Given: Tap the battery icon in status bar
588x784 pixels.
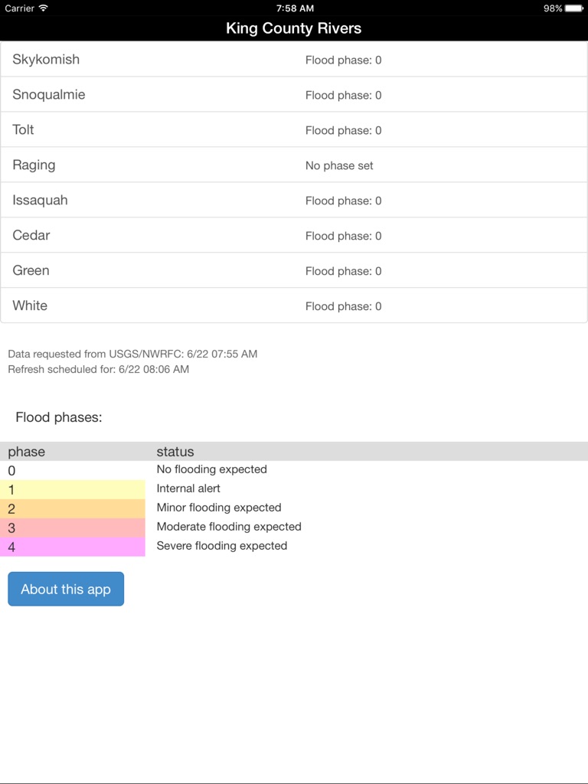Looking at the screenshot, I should click(575, 8).
